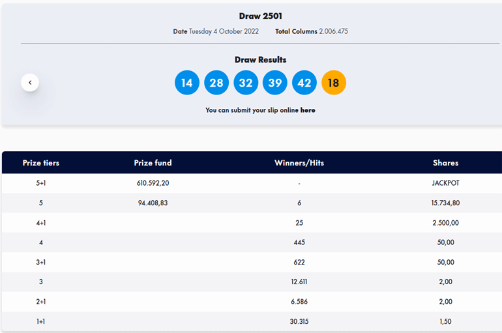Click the 15.734,80 shares value
This screenshot has height=333, width=502.
[445, 203]
